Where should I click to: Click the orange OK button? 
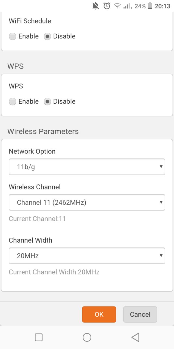coord(99,314)
